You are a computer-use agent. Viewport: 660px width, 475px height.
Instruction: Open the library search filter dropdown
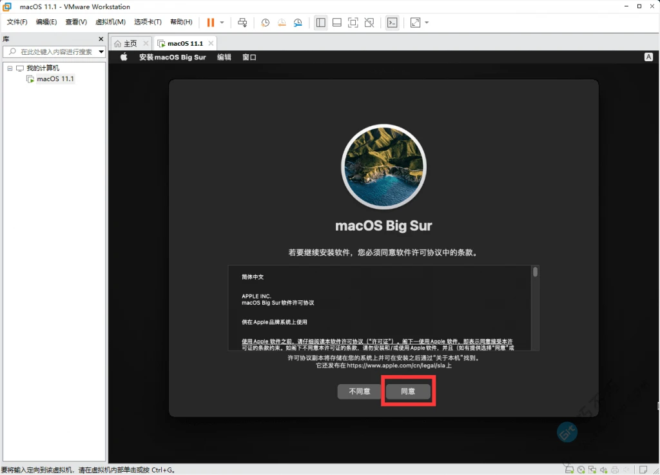point(101,52)
